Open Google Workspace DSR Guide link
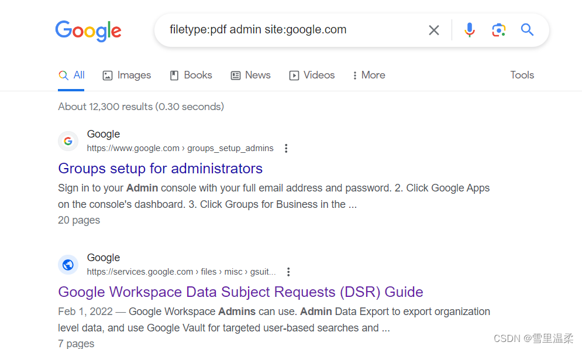This screenshot has height=349, width=582. [240, 292]
